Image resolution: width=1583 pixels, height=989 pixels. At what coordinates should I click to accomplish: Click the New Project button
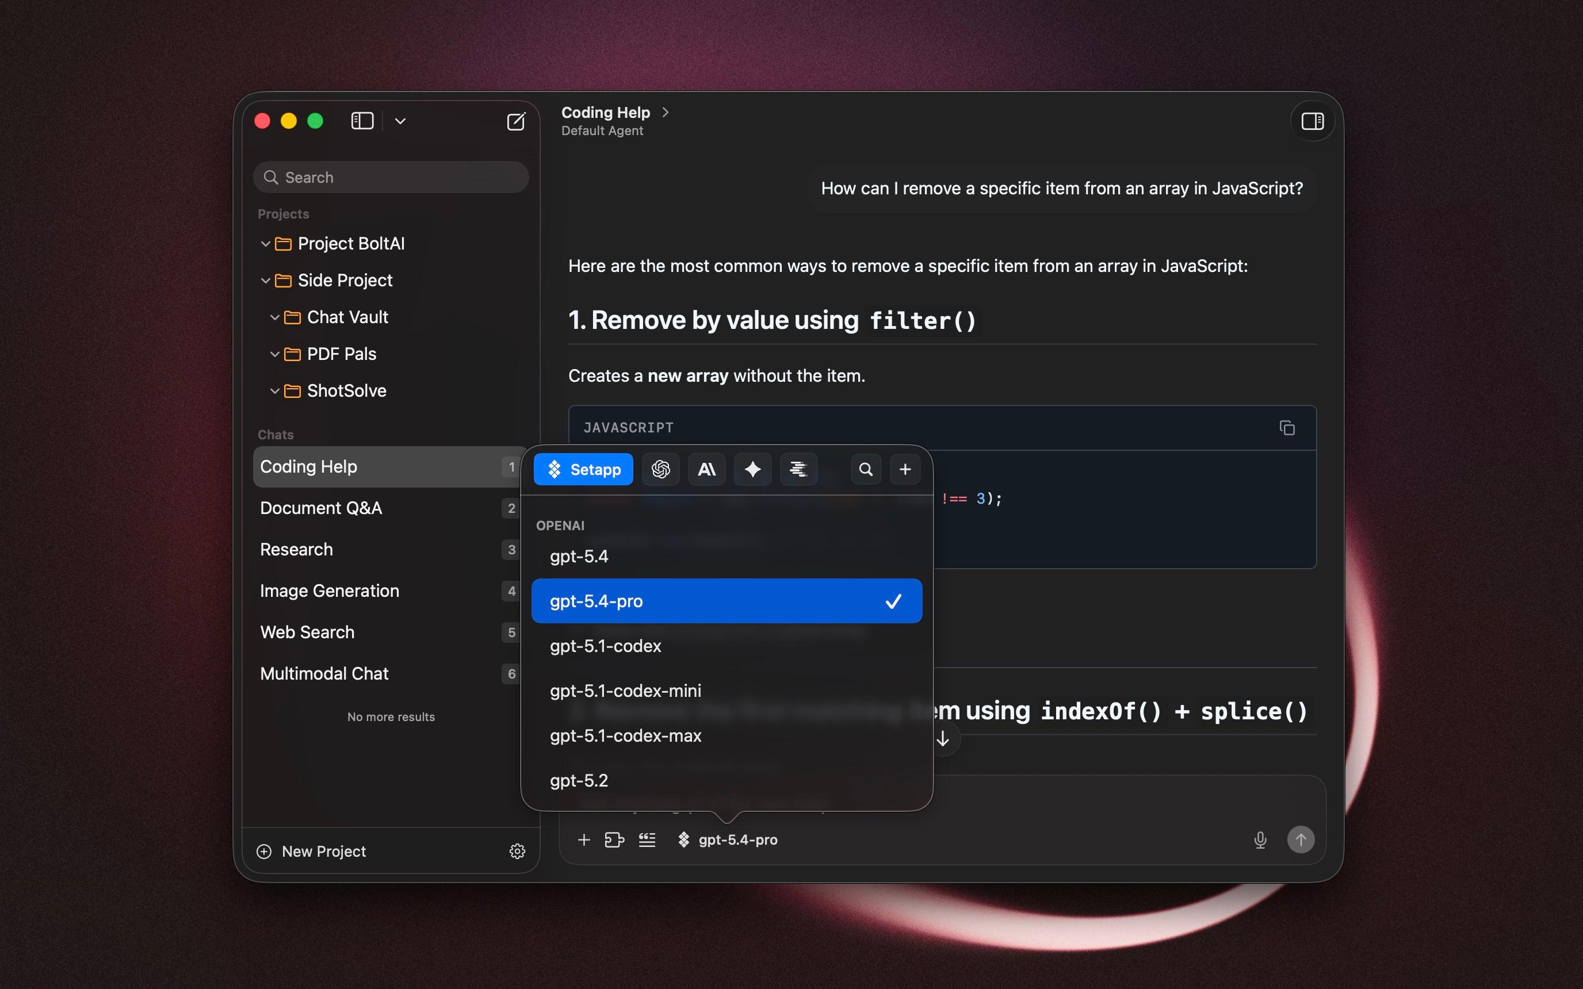point(312,851)
